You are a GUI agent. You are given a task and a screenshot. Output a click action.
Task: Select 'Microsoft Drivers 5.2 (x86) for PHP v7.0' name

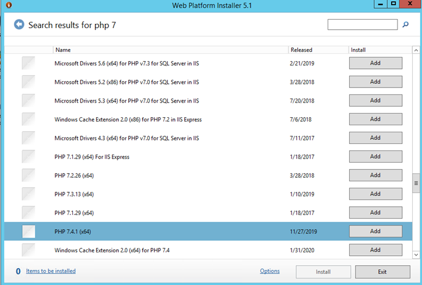[x=126, y=82]
